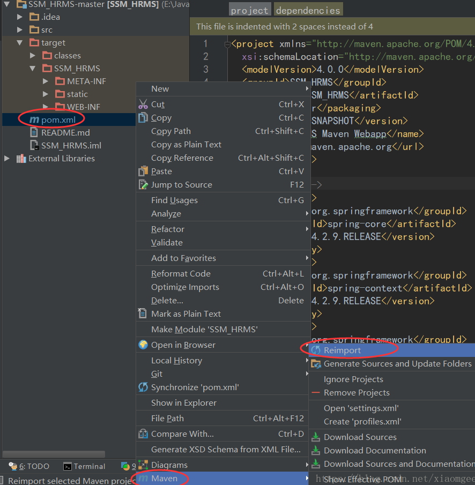Screen dimensions: 475x485
Task: Select WEB-INF folder in tree
Action: [83, 107]
